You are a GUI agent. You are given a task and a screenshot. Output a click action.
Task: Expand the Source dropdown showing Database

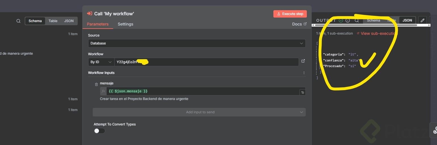click(197, 43)
